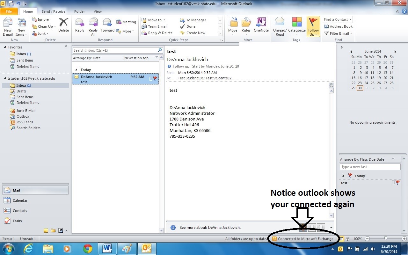The width and height of the screenshot is (408, 255).
Task: Zoom out with the minus button
Action: (367, 238)
